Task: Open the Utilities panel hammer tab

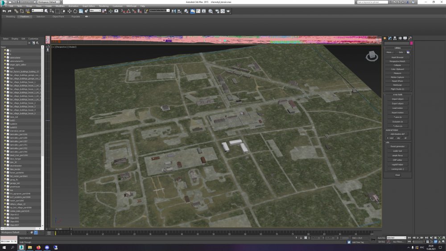Action: tap(410, 38)
